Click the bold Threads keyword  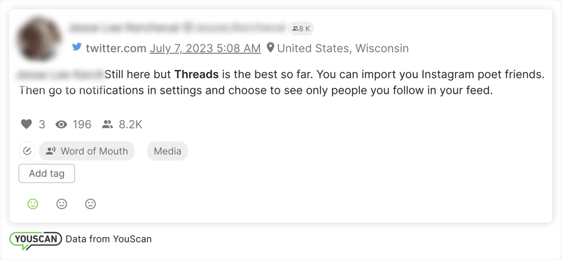click(196, 74)
